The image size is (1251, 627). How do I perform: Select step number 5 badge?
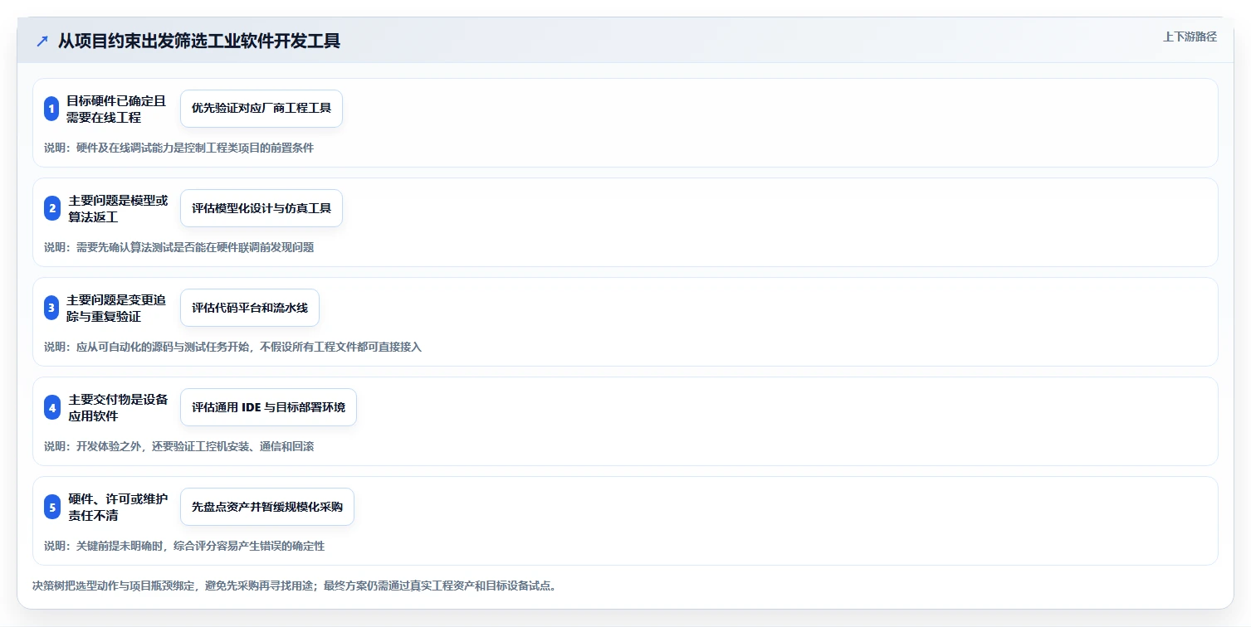tap(51, 507)
